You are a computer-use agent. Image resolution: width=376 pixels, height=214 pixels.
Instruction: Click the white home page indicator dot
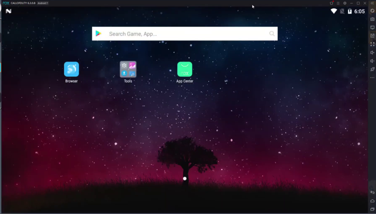point(185,178)
